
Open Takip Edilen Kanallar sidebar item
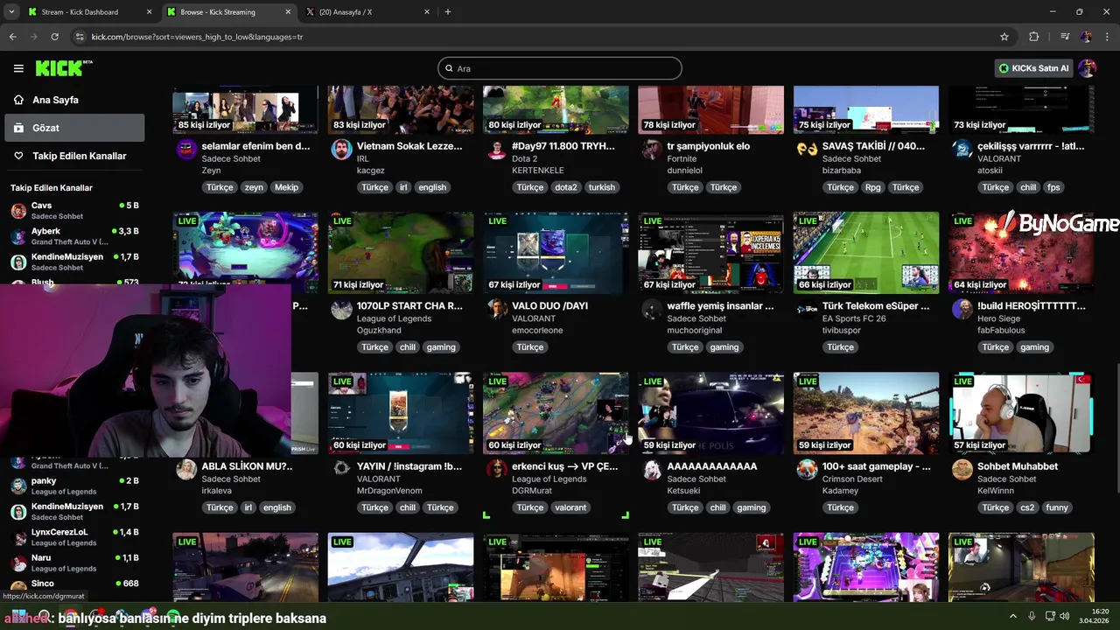coord(74,156)
